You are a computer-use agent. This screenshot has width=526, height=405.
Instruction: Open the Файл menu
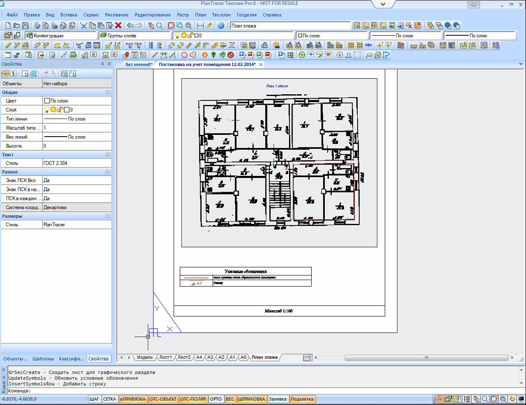[x=12, y=15]
